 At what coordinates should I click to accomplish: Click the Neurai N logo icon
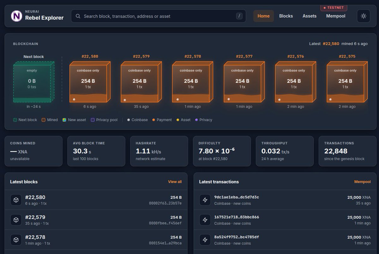[x=16, y=16]
